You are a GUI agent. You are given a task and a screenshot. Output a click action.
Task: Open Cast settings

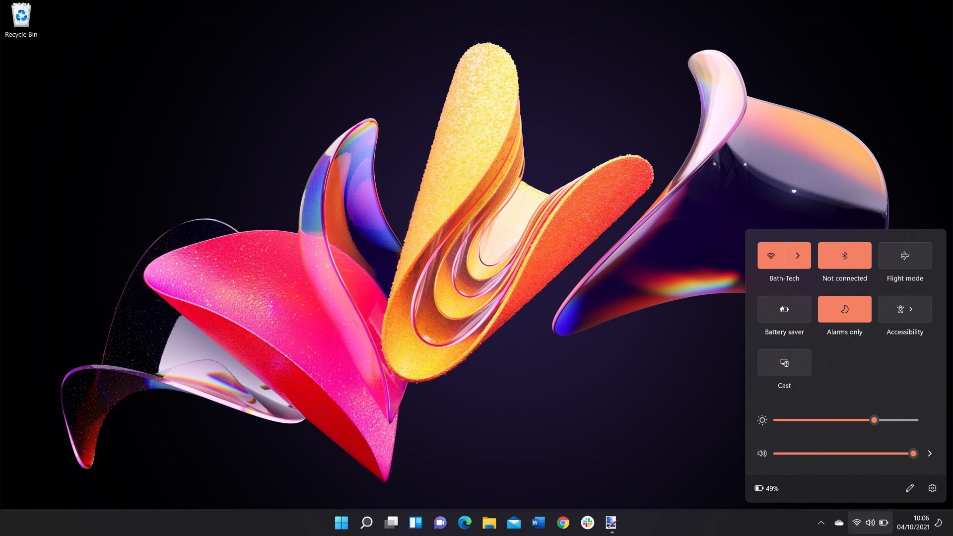(784, 362)
